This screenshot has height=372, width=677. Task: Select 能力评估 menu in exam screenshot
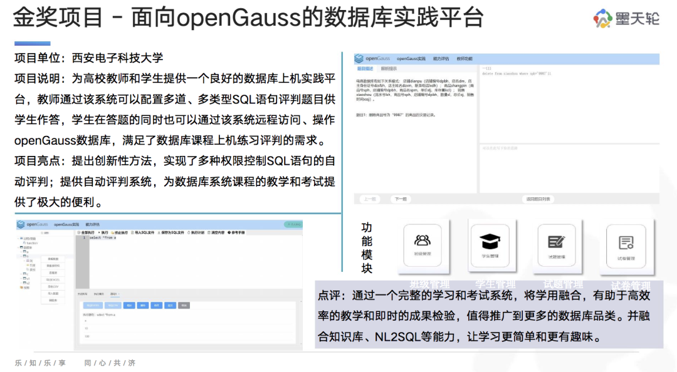pos(441,59)
